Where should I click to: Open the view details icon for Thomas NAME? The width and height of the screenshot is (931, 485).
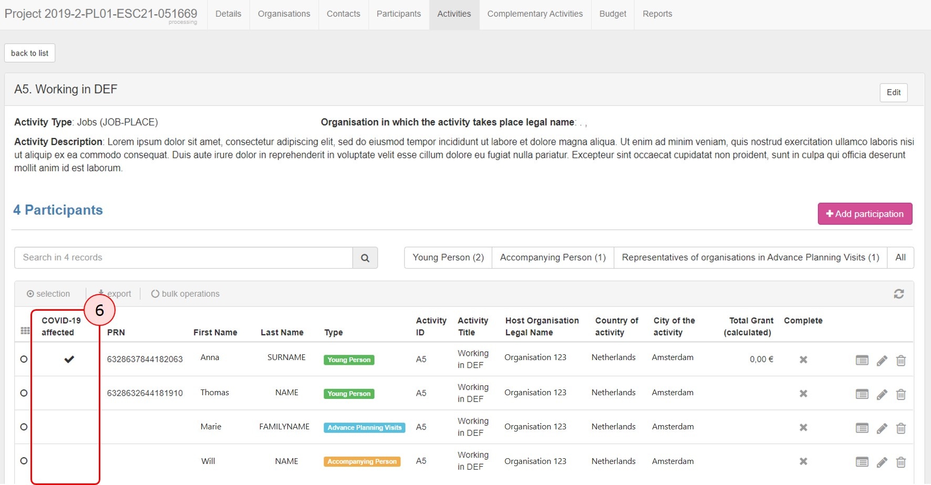[862, 394]
